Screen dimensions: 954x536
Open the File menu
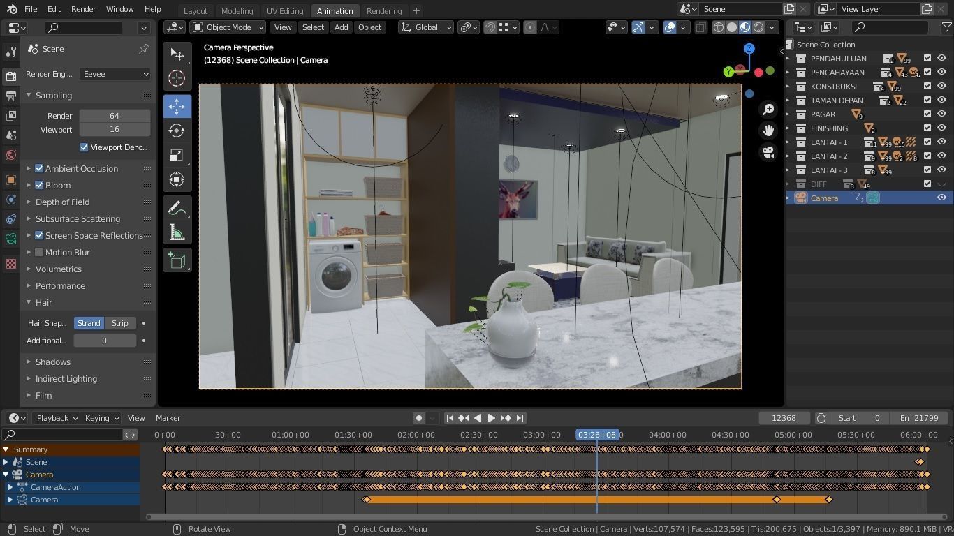tap(31, 9)
